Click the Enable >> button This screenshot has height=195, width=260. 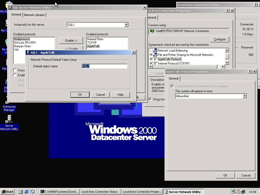(x=71, y=41)
